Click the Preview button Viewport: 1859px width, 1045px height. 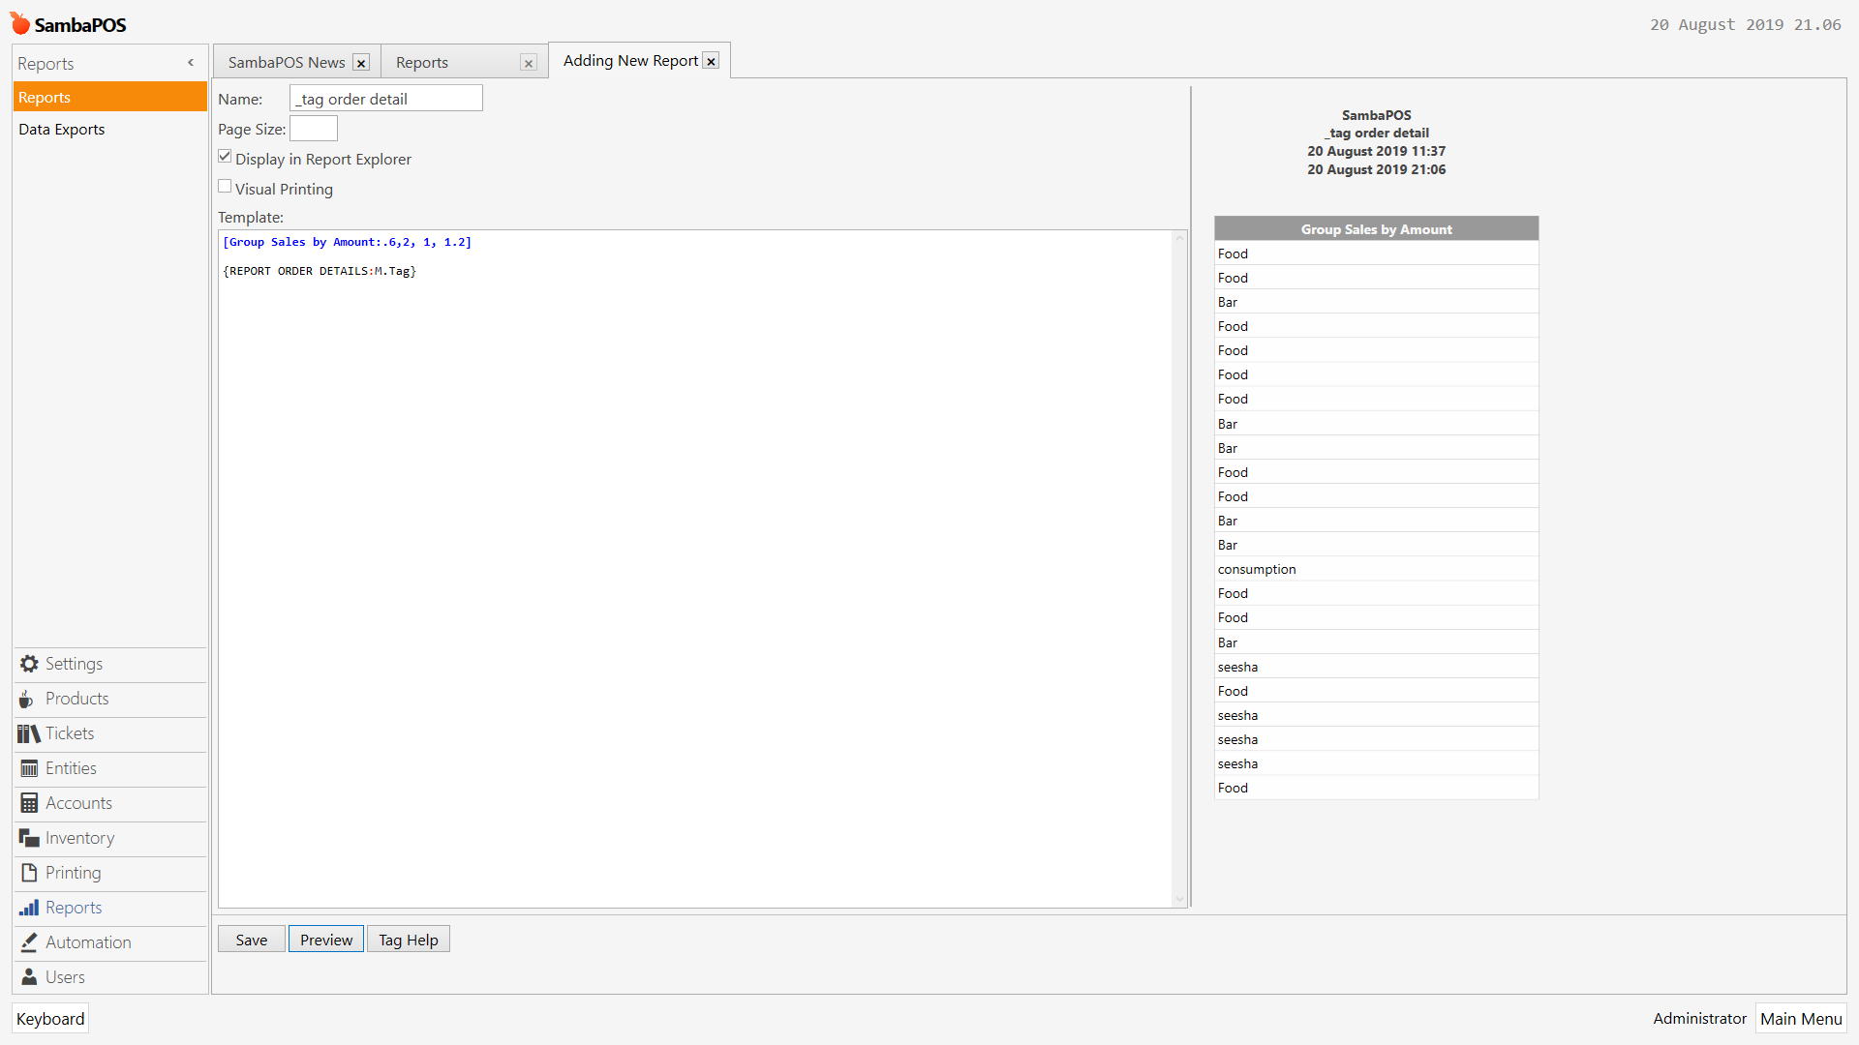(326, 940)
